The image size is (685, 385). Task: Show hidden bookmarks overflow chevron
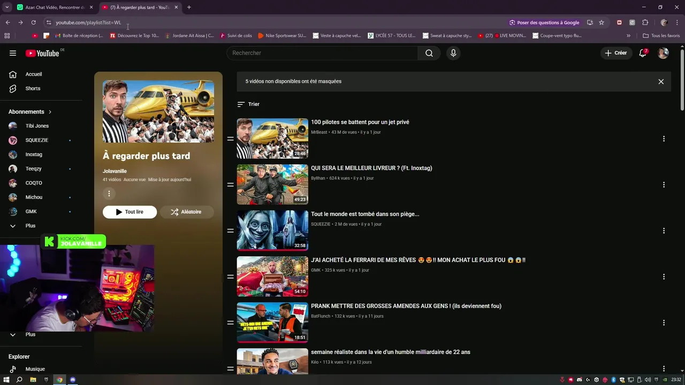tap(628, 36)
